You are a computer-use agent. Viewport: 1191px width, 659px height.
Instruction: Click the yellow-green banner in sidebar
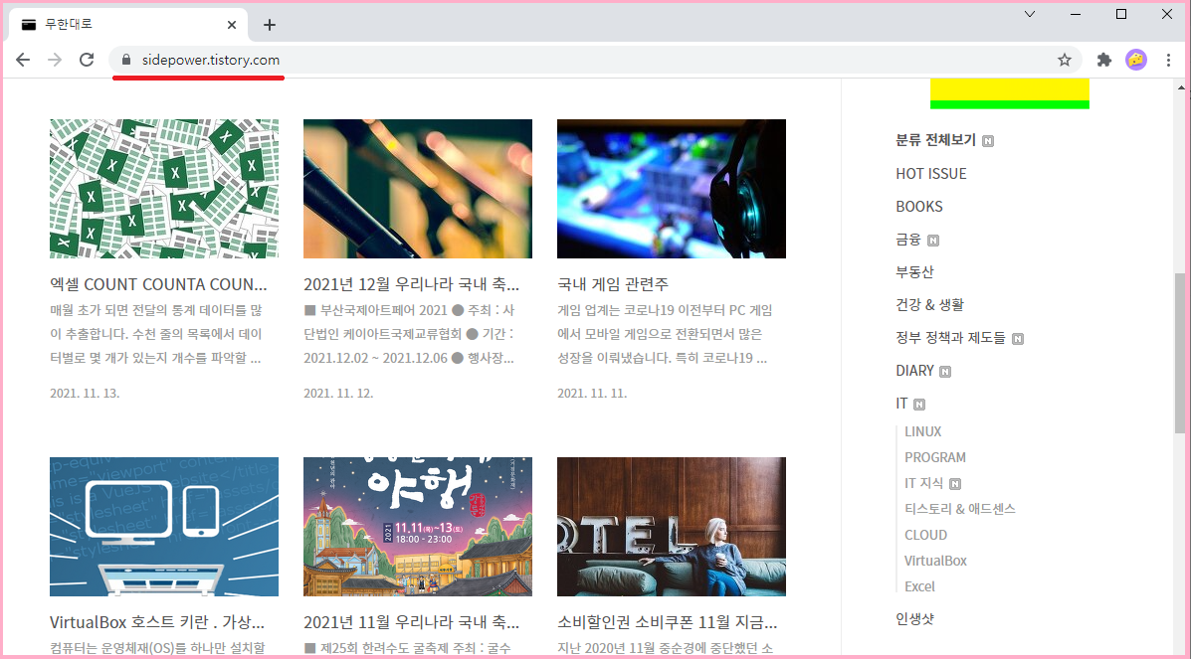[x=1010, y=93]
